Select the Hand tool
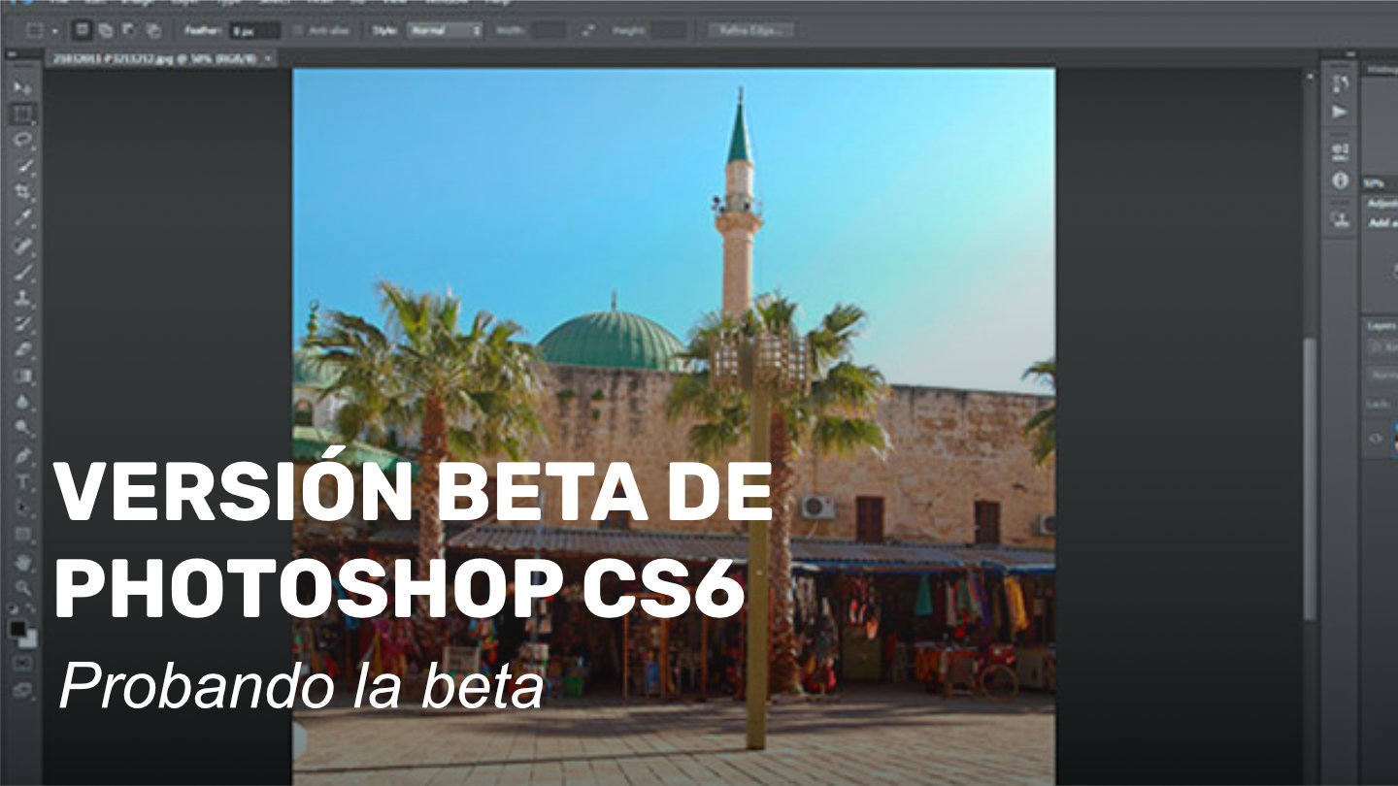 [22, 561]
